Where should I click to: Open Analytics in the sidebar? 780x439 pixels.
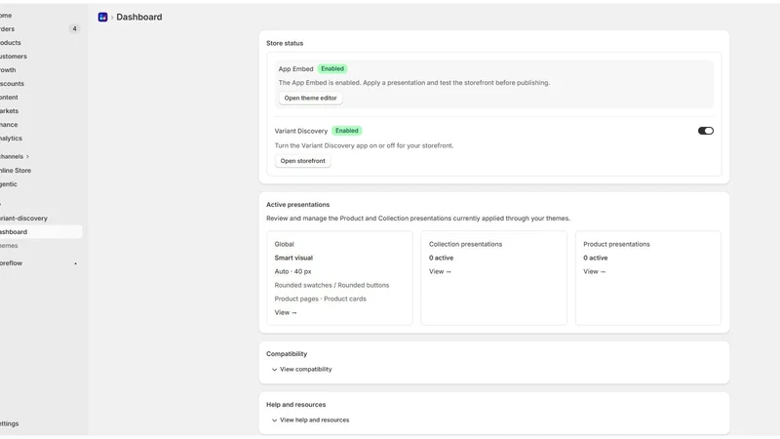[11, 139]
